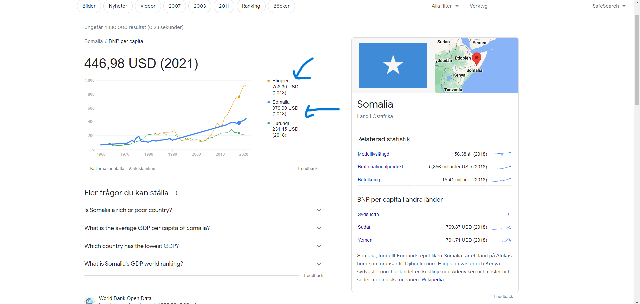
Task: Select the Nyheter filter chip
Action: pyautogui.click(x=118, y=6)
